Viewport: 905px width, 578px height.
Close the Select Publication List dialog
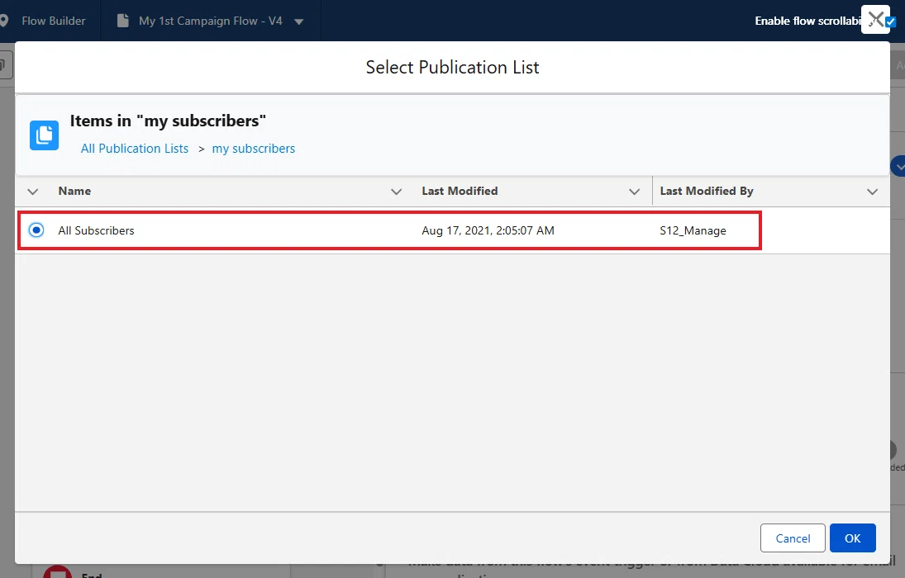(875, 20)
